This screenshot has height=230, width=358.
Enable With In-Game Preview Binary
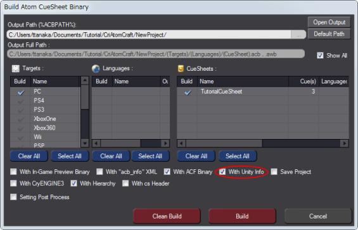point(13,172)
